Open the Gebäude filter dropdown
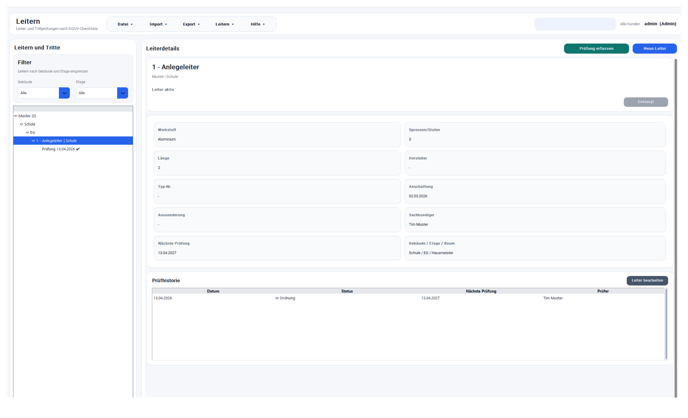 (x=64, y=93)
